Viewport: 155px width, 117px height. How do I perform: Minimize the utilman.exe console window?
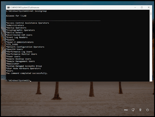point(135,7)
